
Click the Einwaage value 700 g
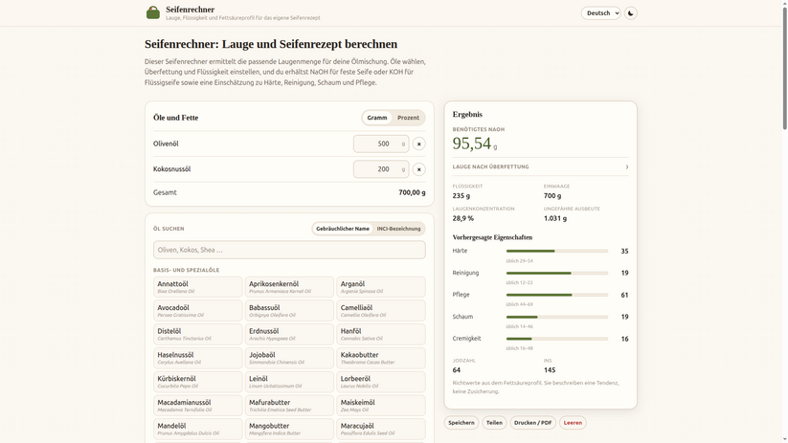tap(552, 196)
